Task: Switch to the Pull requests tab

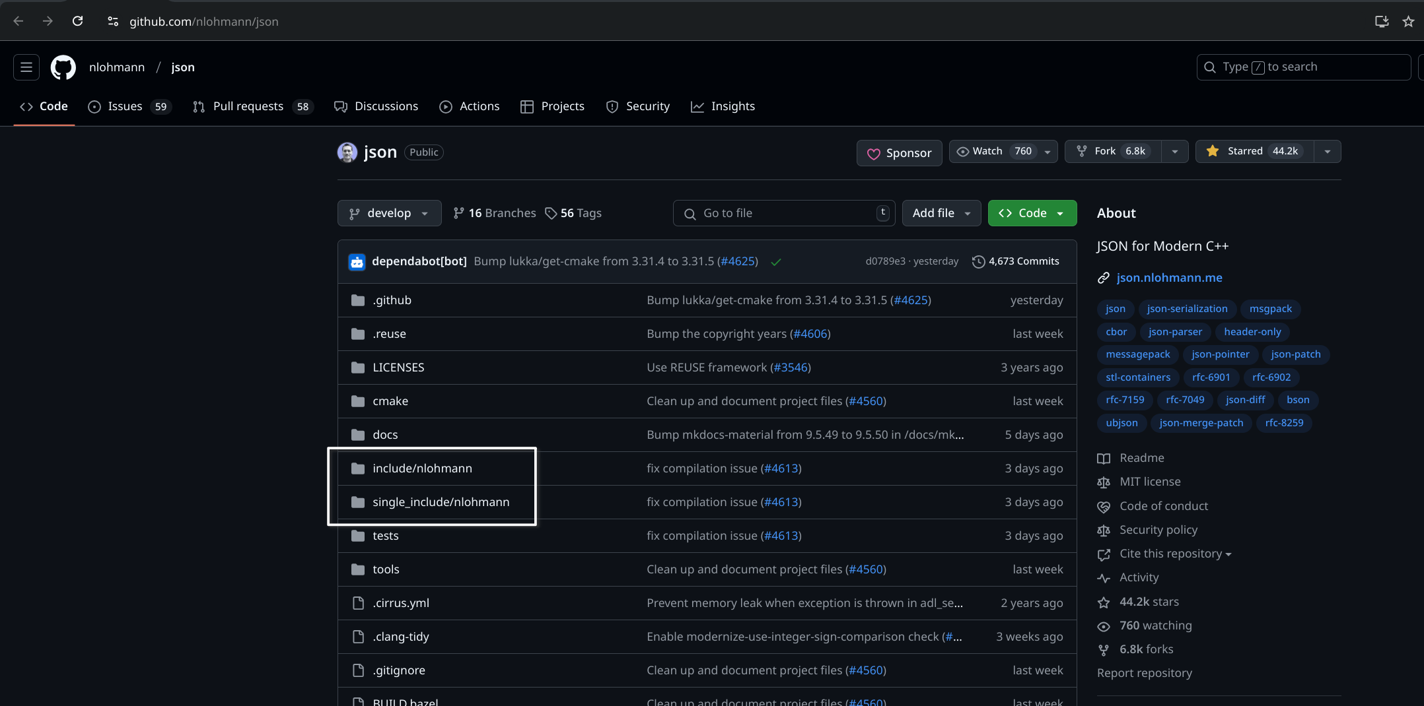Action: 252,106
